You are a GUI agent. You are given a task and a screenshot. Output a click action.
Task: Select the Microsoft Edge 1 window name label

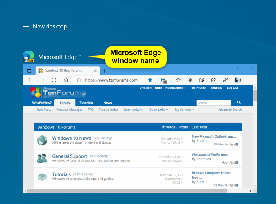tap(60, 57)
